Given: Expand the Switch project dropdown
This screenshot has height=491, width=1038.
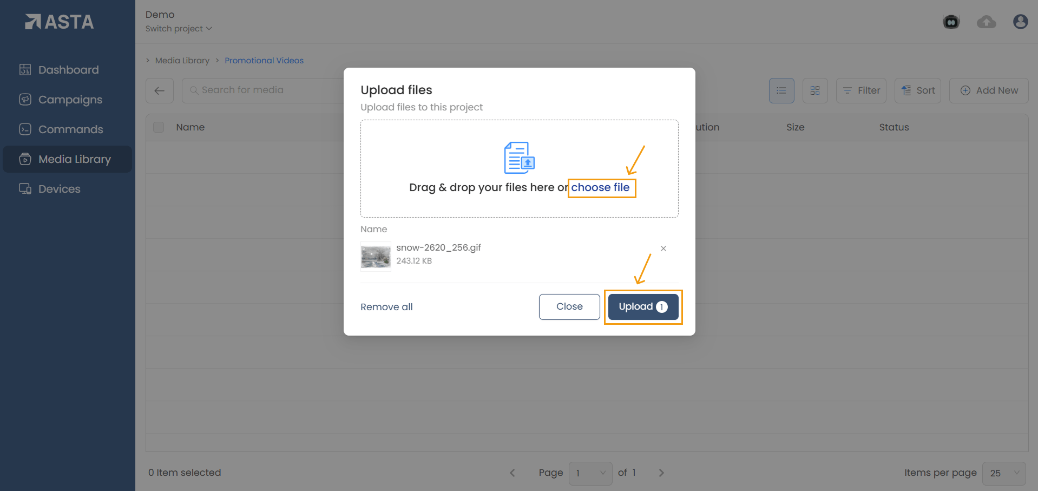Looking at the screenshot, I should 179,29.
